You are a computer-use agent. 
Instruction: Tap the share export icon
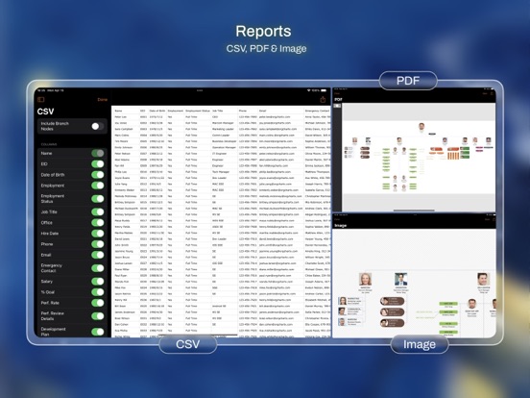click(x=323, y=100)
